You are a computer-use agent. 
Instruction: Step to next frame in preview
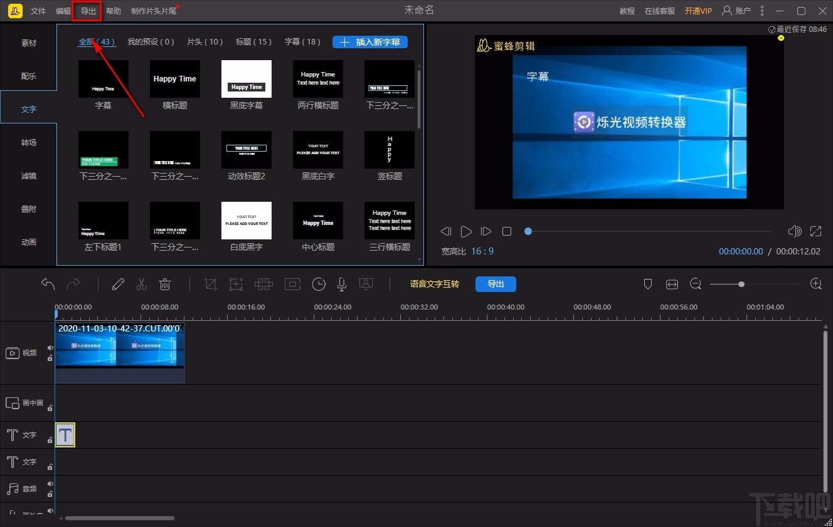click(485, 231)
